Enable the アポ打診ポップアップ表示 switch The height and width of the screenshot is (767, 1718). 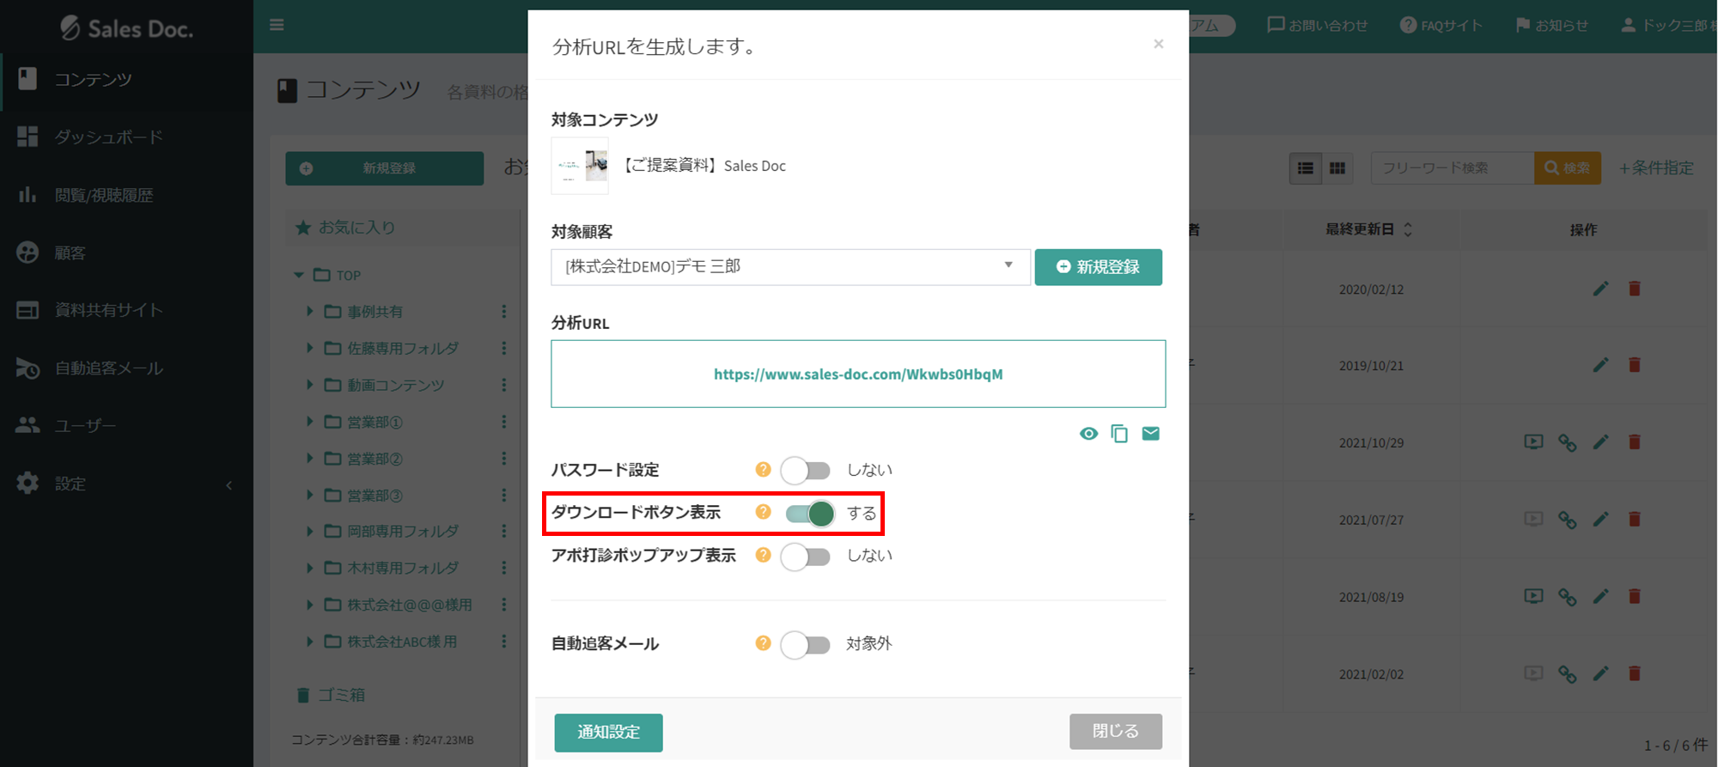(806, 556)
